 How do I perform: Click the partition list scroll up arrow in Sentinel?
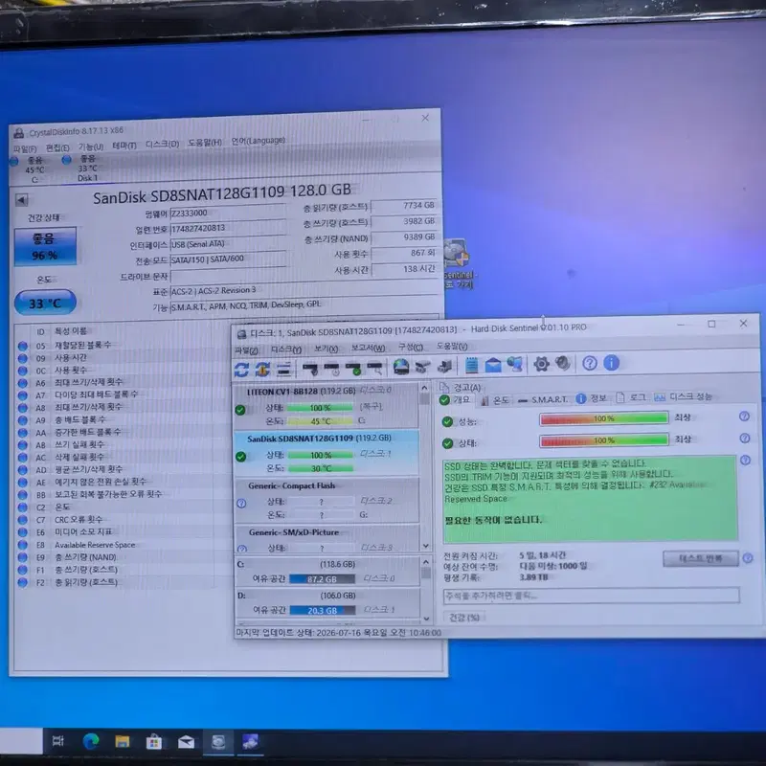[425, 561]
